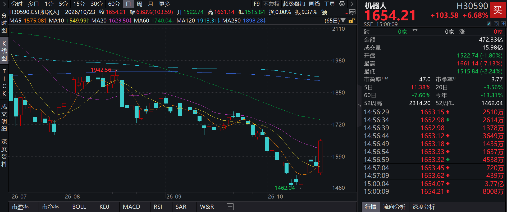Show the SAR indicator
Screen dimensions: 507x212
click(x=181, y=207)
